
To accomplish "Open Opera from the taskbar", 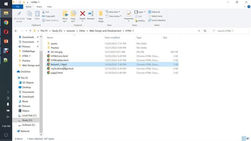I will [x=6, y=32].
